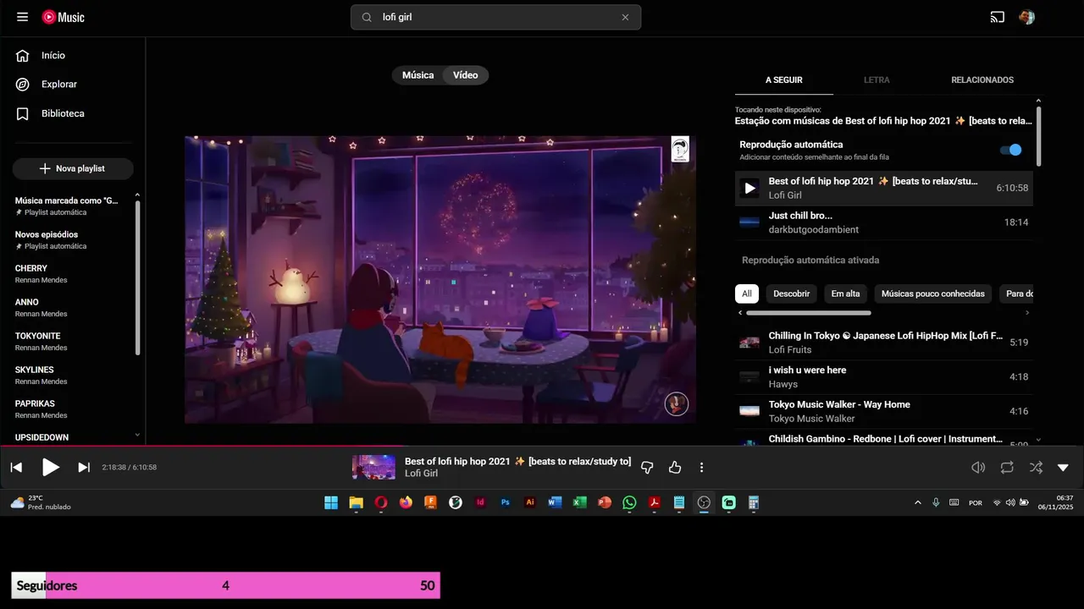This screenshot has height=609, width=1084.
Task: Clear the lofi girl search text
Action: pyautogui.click(x=625, y=17)
